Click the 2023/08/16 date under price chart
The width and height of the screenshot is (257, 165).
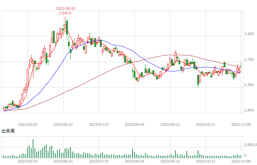(x=135, y=124)
